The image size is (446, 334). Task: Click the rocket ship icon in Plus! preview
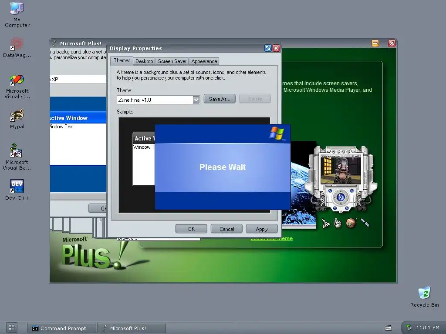click(x=326, y=223)
